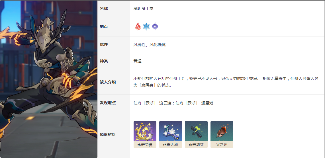Click the 火之翎 caption label
The width and height of the screenshot is (325, 158).
pyautogui.click(x=222, y=145)
